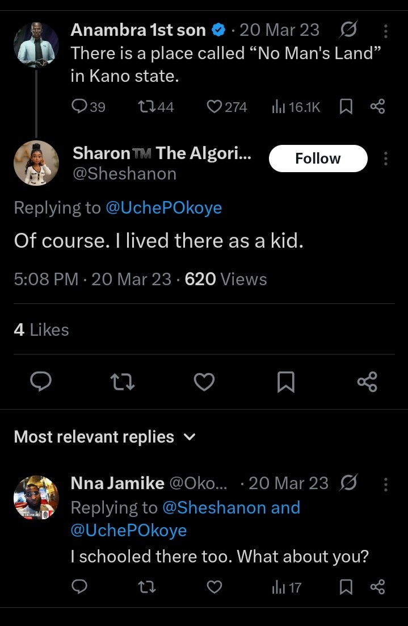
Task: Like Nna Jamike's reply
Action: [214, 587]
